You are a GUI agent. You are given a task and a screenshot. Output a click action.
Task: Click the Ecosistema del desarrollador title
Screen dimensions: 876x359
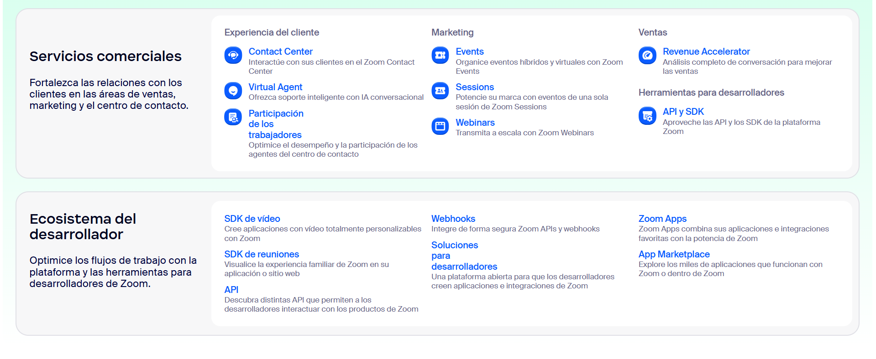tap(83, 226)
